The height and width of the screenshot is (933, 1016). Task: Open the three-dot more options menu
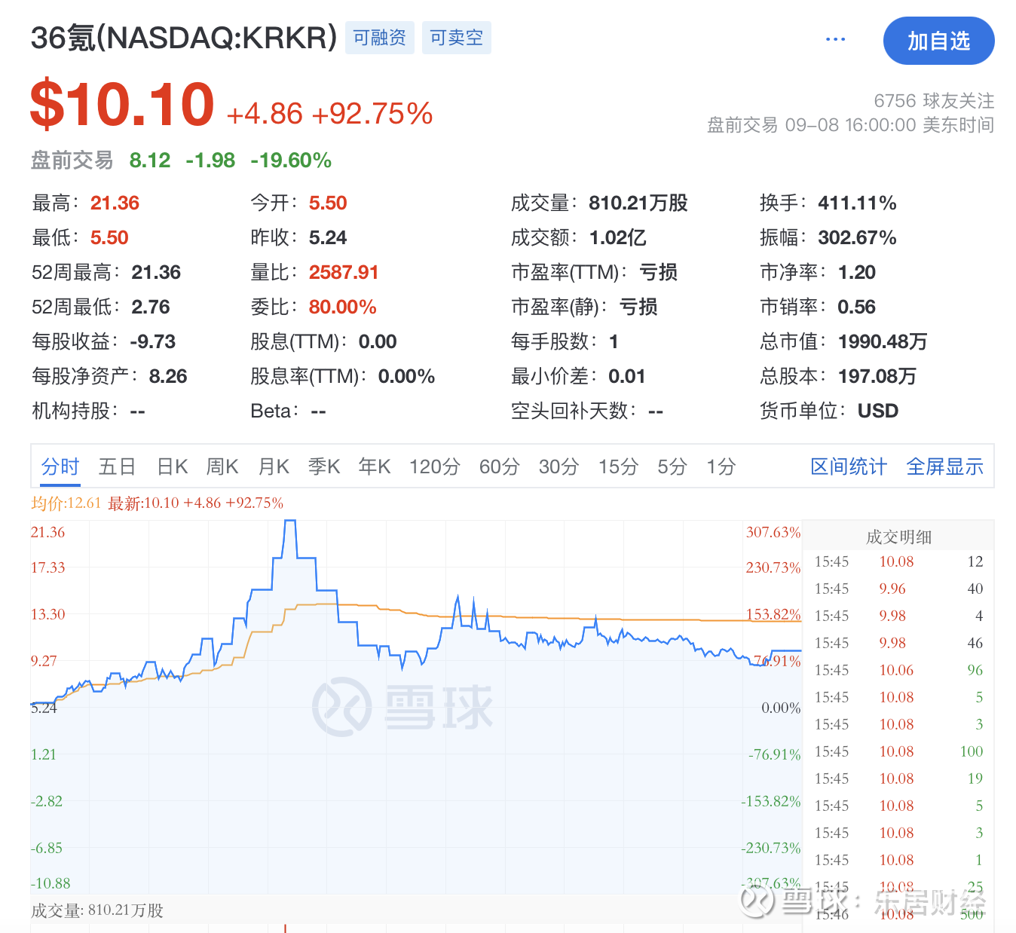point(835,38)
